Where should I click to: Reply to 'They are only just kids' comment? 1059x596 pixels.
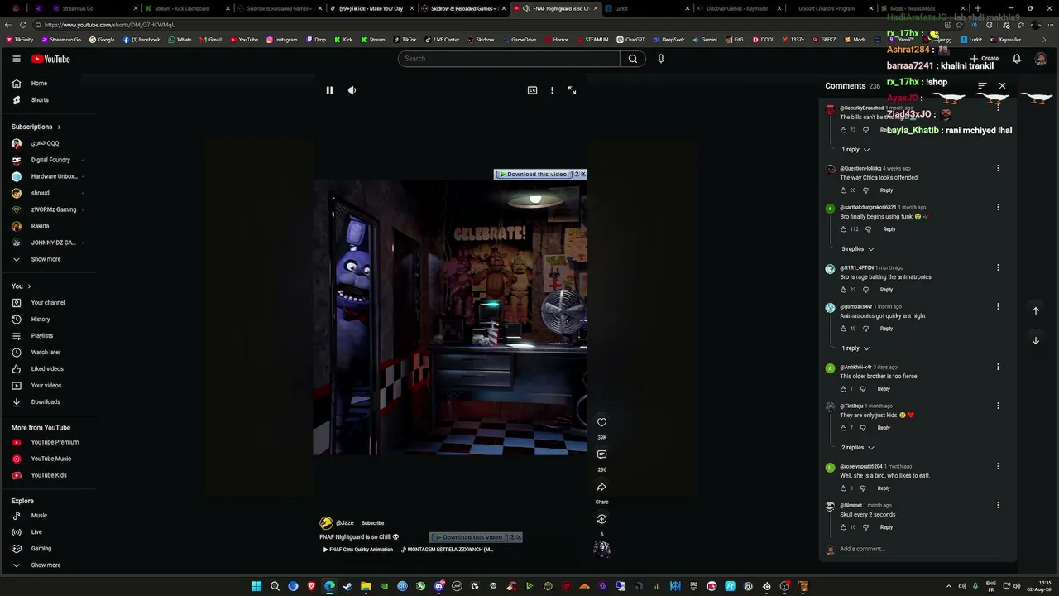884,428
